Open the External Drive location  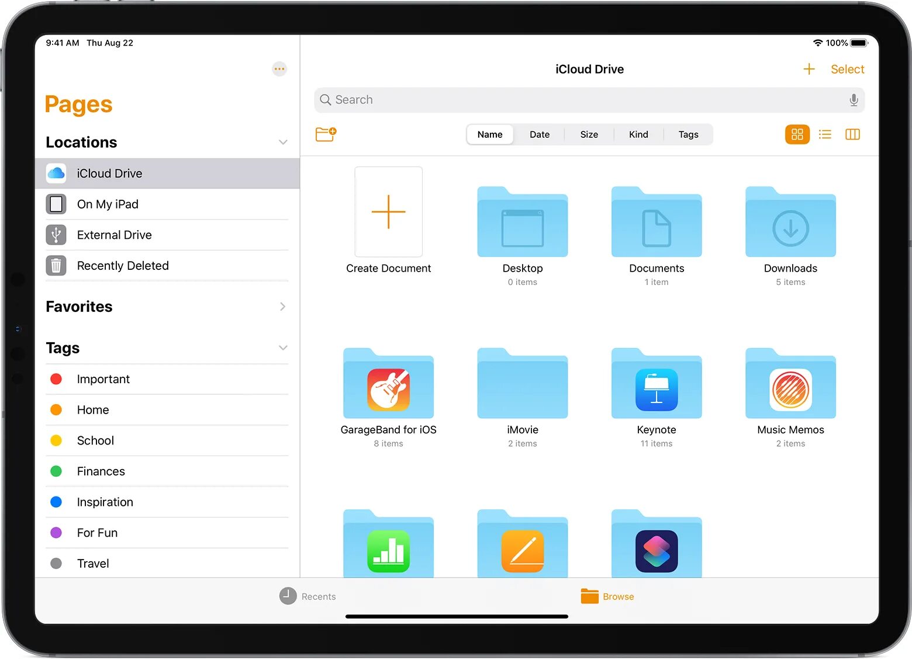[114, 235]
